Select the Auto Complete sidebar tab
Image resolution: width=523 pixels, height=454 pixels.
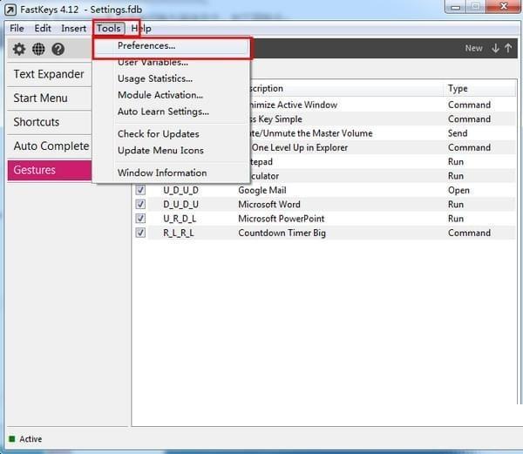tap(51, 146)
